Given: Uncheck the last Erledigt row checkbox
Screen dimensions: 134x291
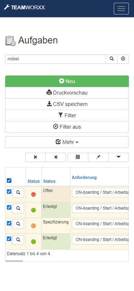Looking at the screenshot, I should coord(9,239).
